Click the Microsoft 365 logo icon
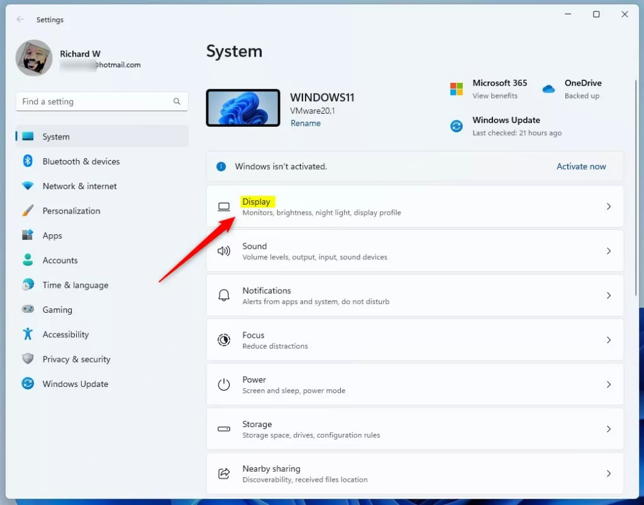 (457, 89)
